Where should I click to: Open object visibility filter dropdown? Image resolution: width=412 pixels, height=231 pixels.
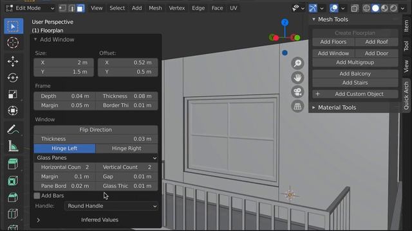pyautogui.click(x=299, y=8)
